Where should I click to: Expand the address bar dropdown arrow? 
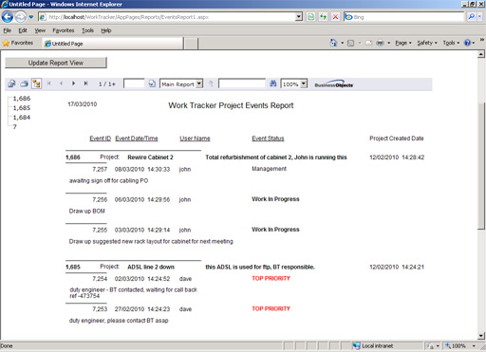[299, 17]
